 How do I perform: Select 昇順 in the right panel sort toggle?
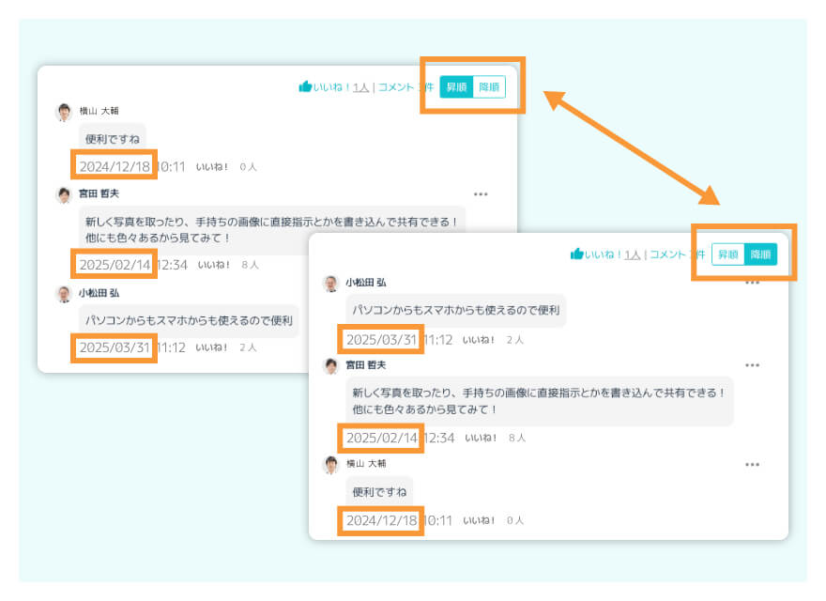click(728, 254)
